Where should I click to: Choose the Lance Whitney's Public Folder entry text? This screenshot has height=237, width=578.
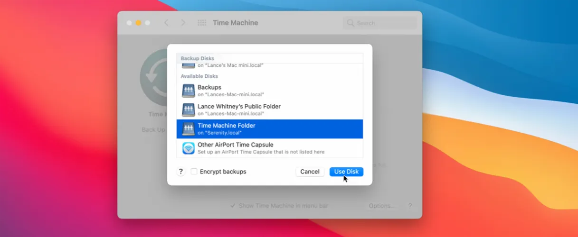coord(239,106)
